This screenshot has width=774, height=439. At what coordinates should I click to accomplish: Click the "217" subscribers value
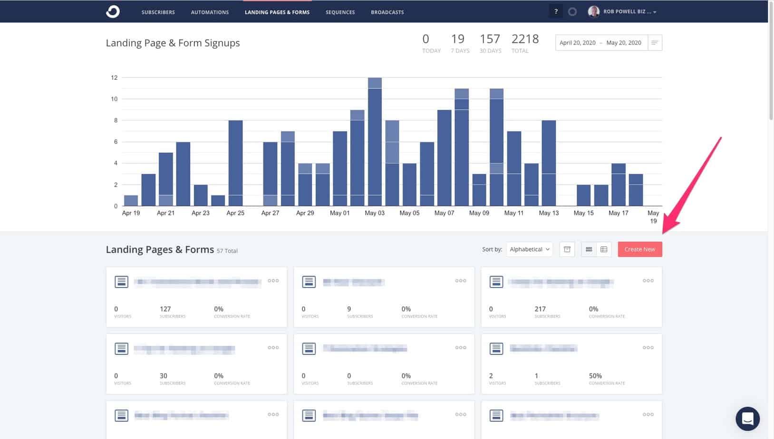(540, 309)
